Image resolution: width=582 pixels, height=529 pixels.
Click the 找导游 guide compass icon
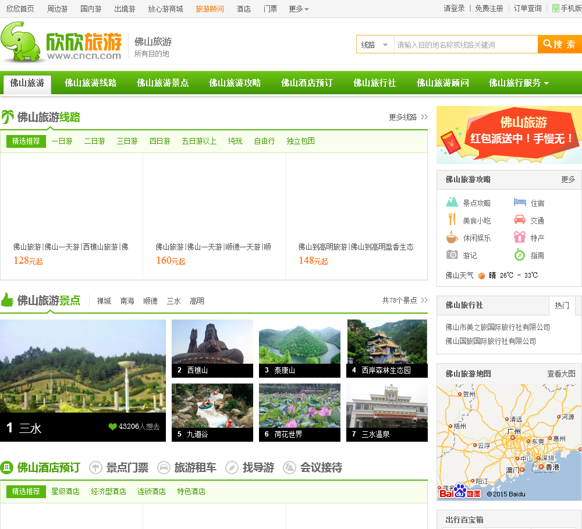(232, 467)
